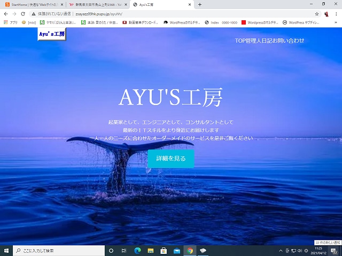The height and width of the screenshot is (256, 342).
Task: Click the browser forward arrow
Action: (x=14, y=14)
